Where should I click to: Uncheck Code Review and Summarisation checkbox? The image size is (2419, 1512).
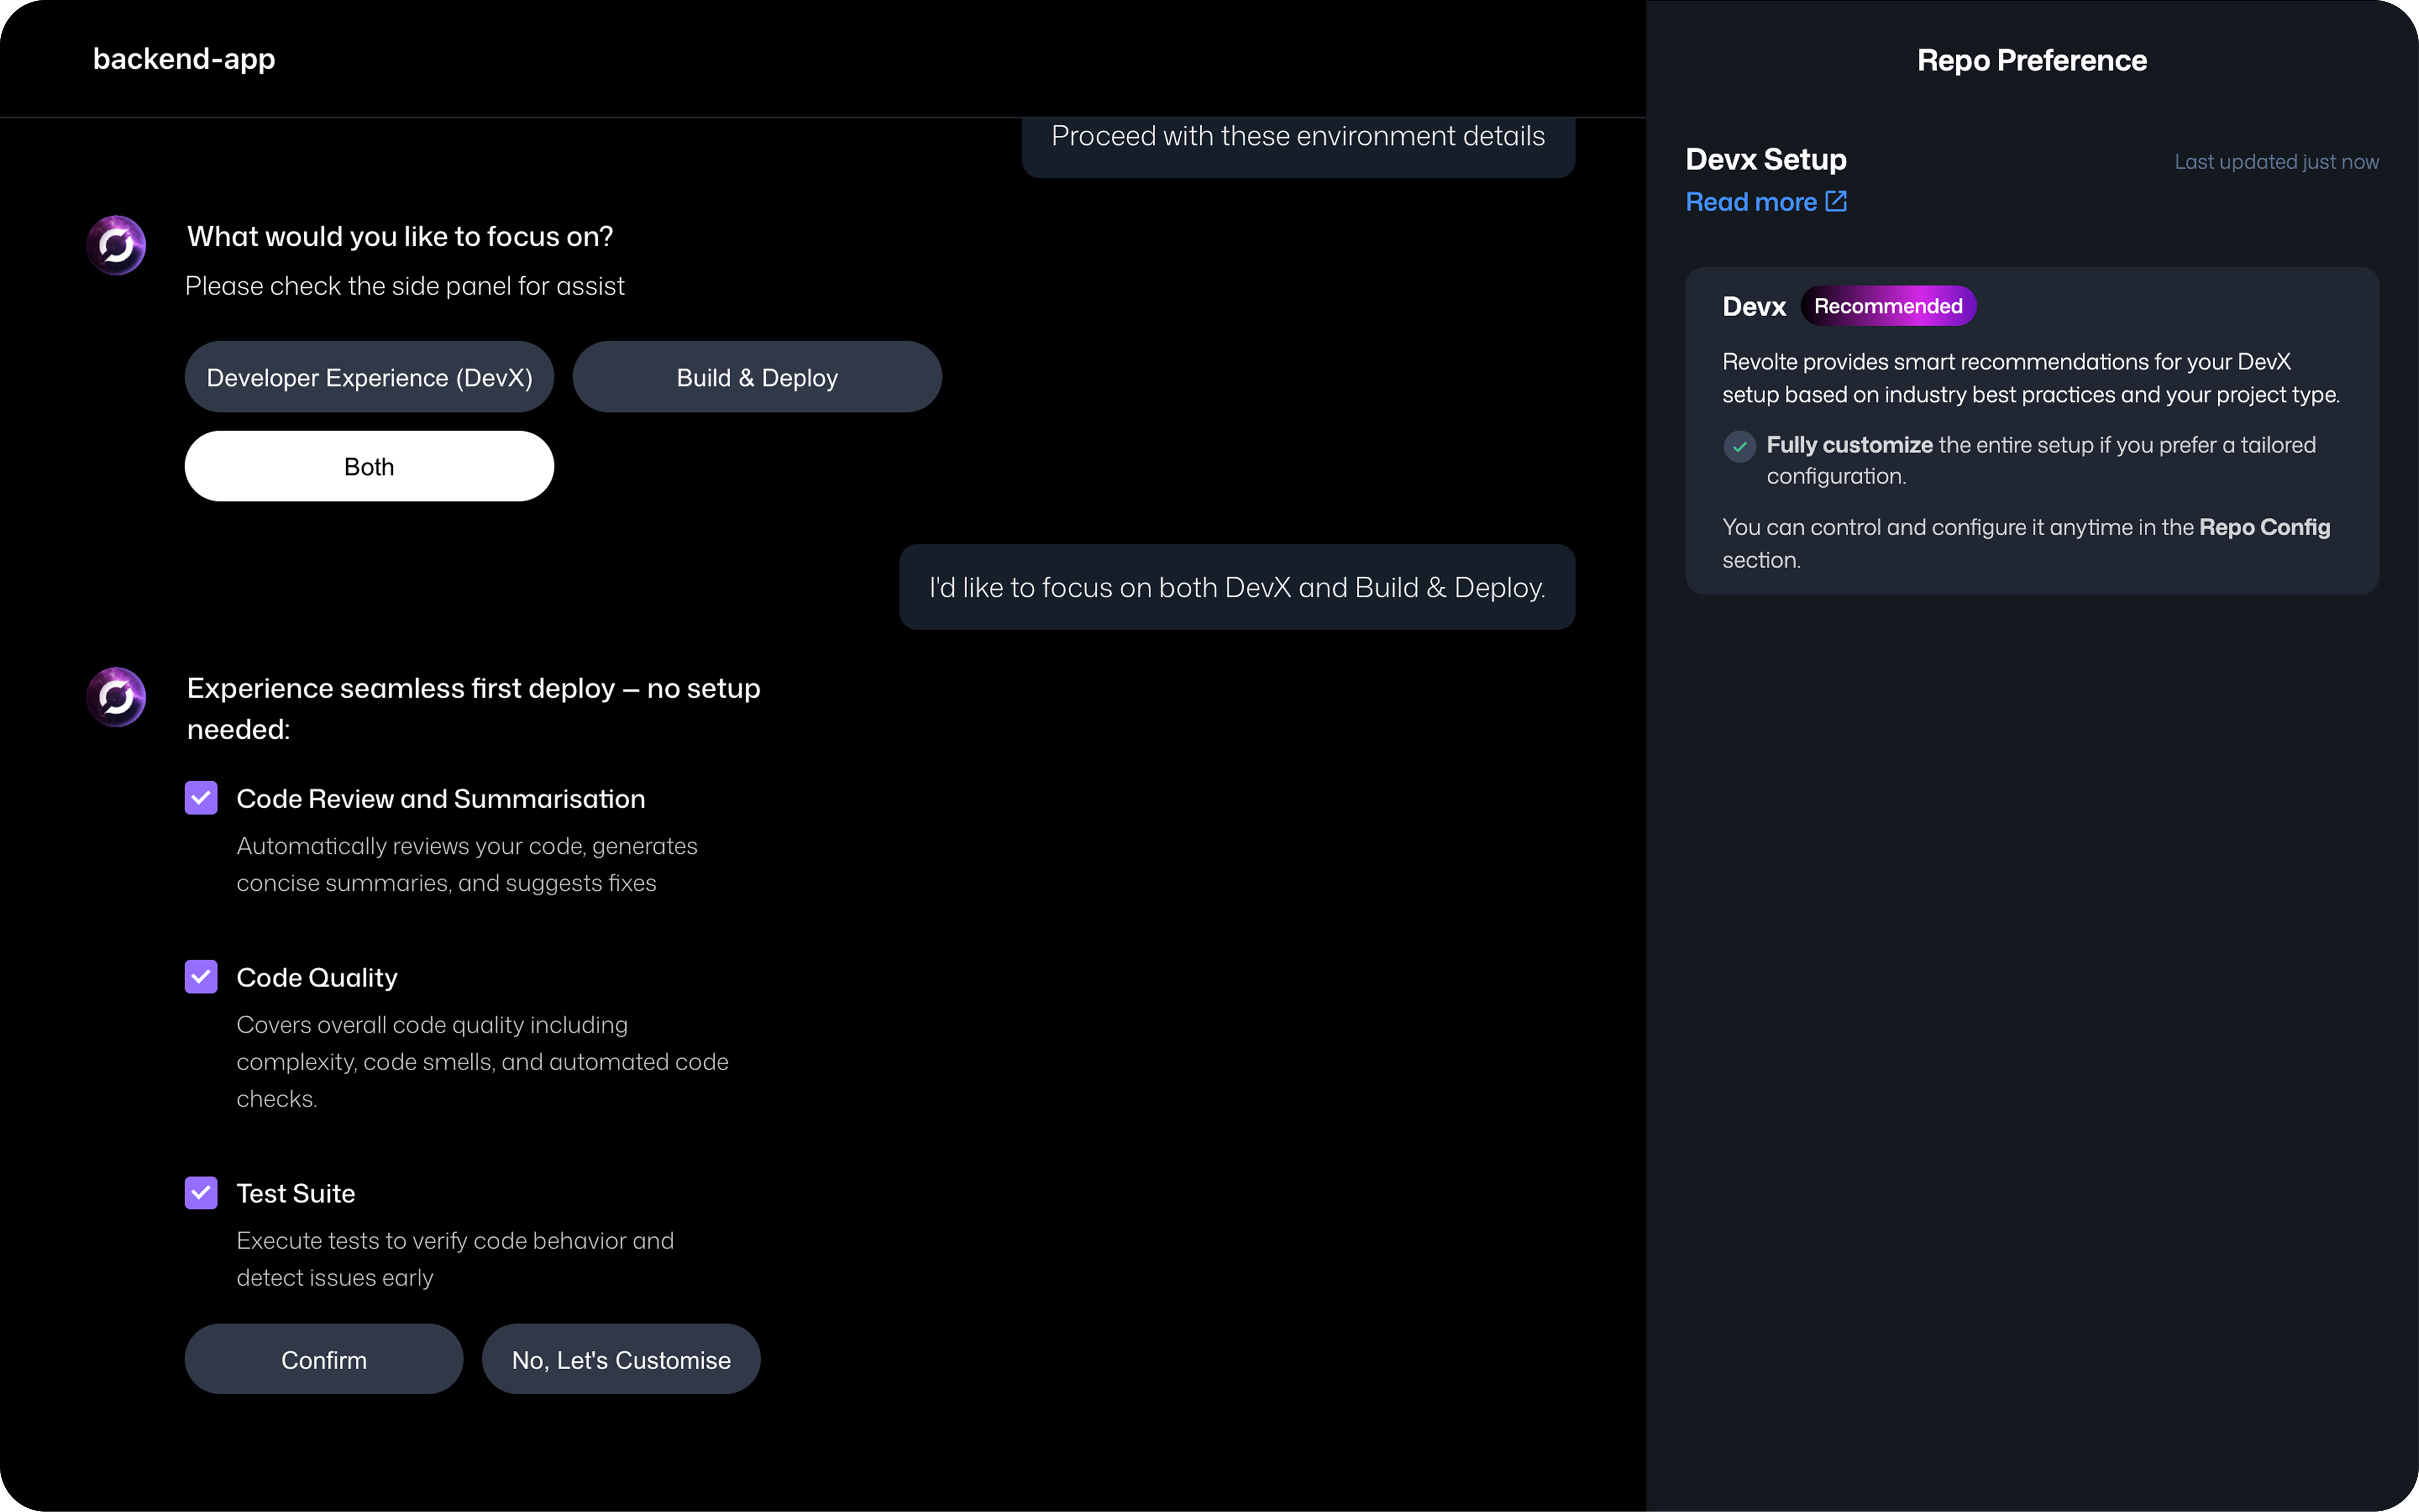coord(201,798)
